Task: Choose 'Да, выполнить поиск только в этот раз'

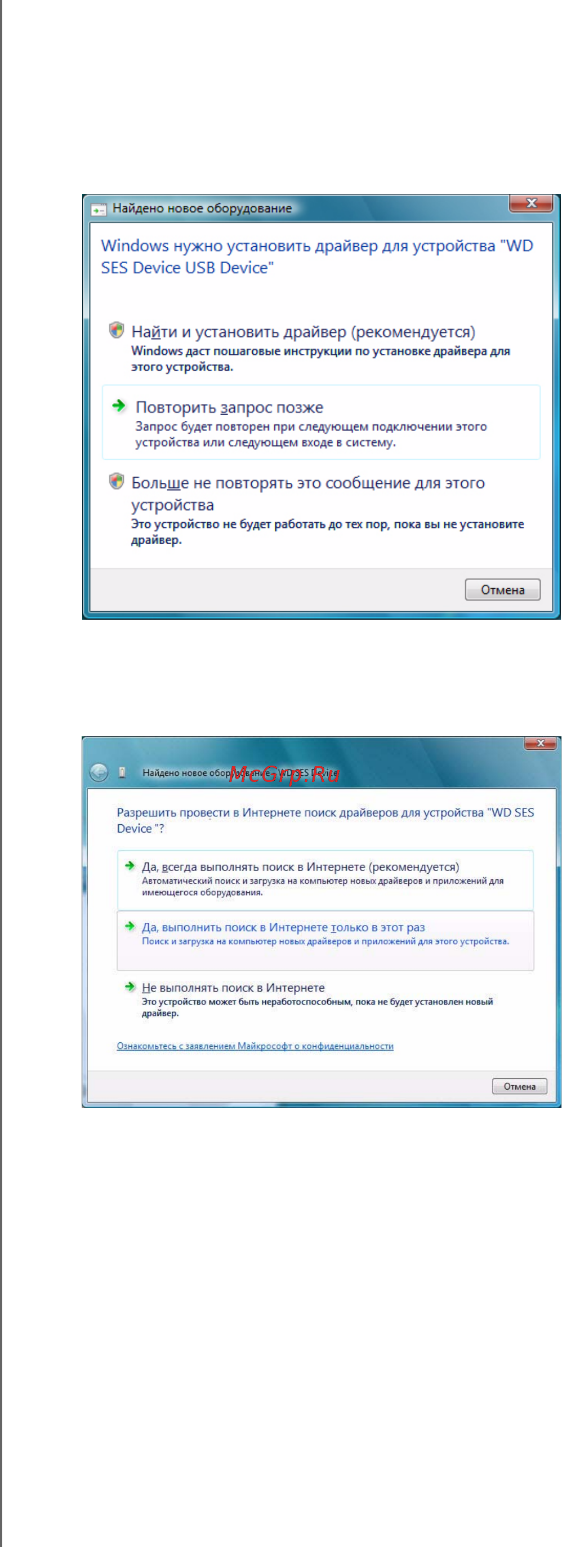Action: (x=325, y=940)
